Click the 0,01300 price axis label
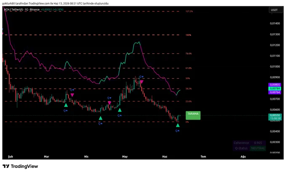 point(275,35)
